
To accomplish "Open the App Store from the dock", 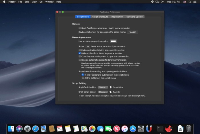I will 133,129.
